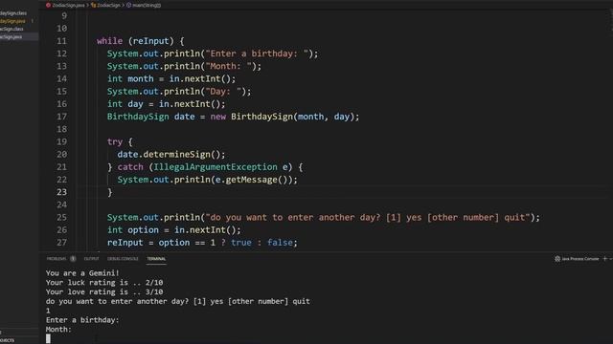The height and width of the screenshot is (344, 613).
Task: Click 'Your luck rating is .. 2/10' terminal line
Action: click(104, 283)
